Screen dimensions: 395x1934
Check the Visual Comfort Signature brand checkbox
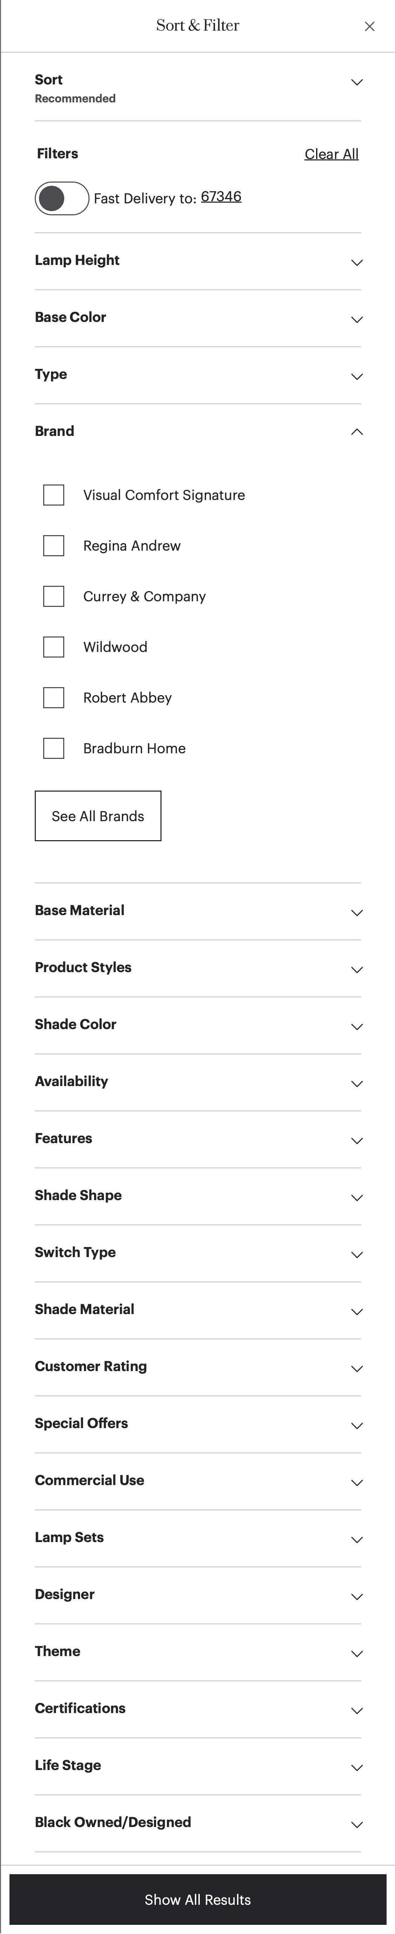[x=53, y=495]
